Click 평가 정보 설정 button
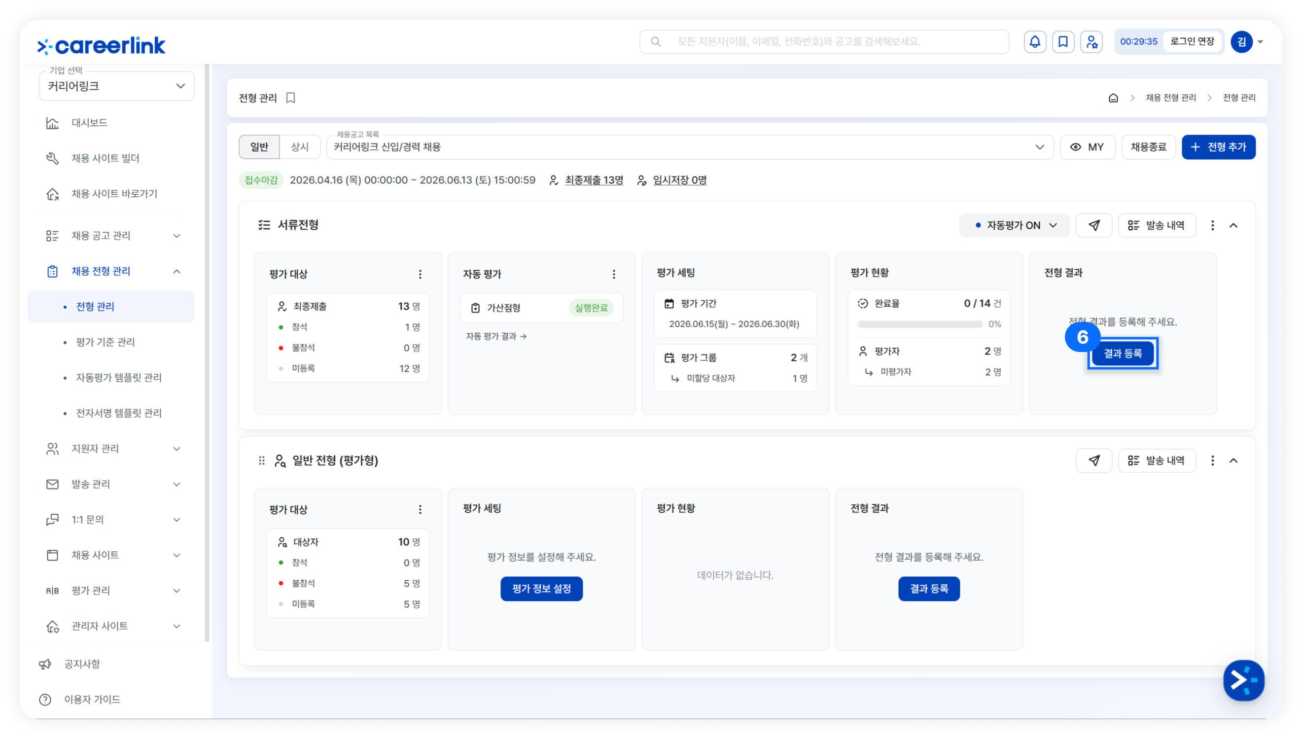The width and height of the screenshot is (1302, 739). 541,589
